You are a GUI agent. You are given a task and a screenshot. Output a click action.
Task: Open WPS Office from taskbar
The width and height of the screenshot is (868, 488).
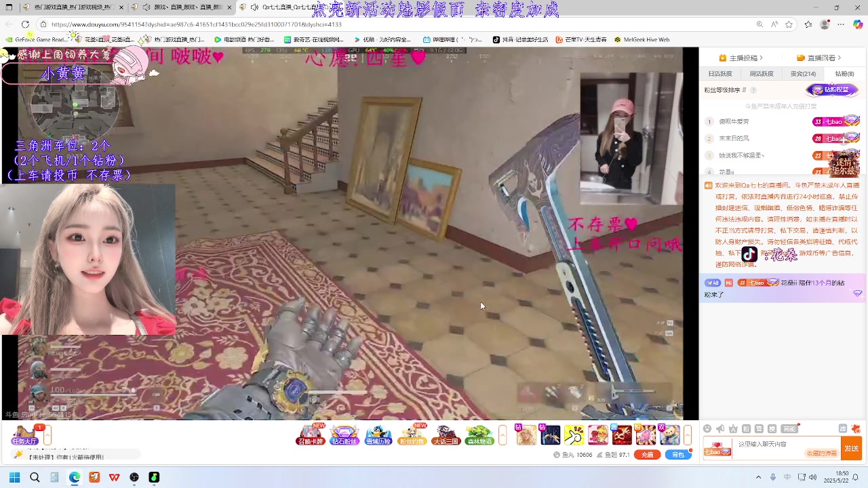click(x=115, y=477)
